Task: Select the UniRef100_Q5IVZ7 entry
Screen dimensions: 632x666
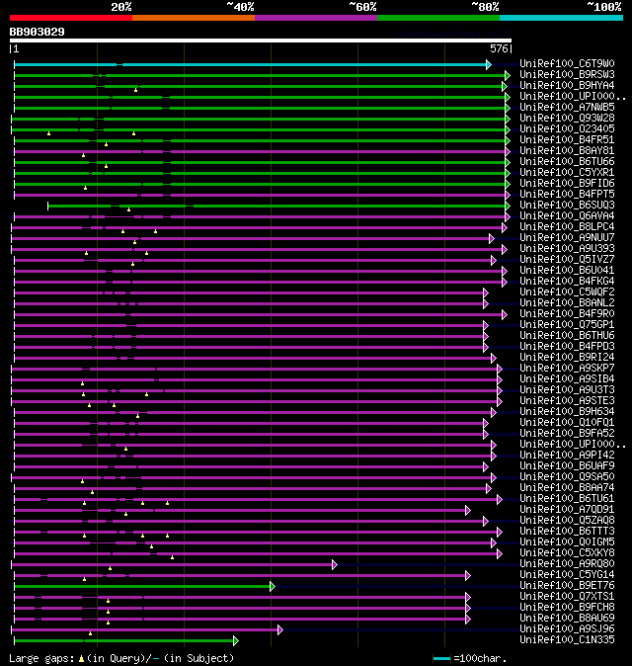Action: [567, 260]
